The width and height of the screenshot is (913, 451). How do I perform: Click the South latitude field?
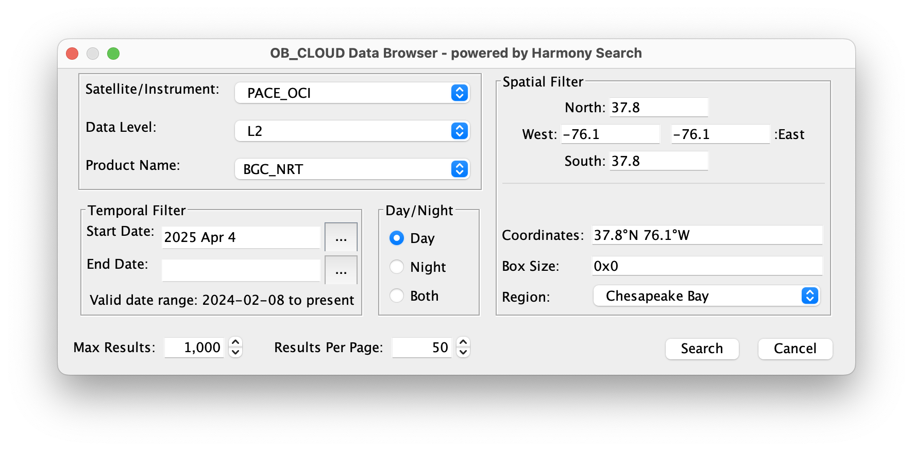coord(659,161)
